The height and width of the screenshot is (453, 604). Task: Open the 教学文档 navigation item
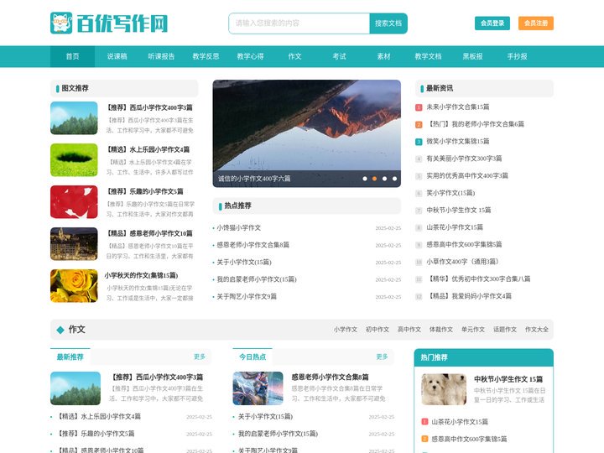point(429,57)
